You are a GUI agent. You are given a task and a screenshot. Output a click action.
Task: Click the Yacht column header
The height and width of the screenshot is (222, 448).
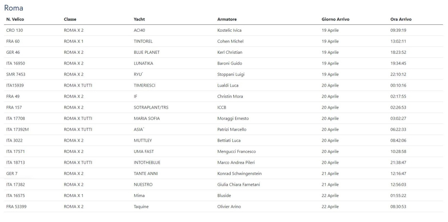[x=139, y=19]
